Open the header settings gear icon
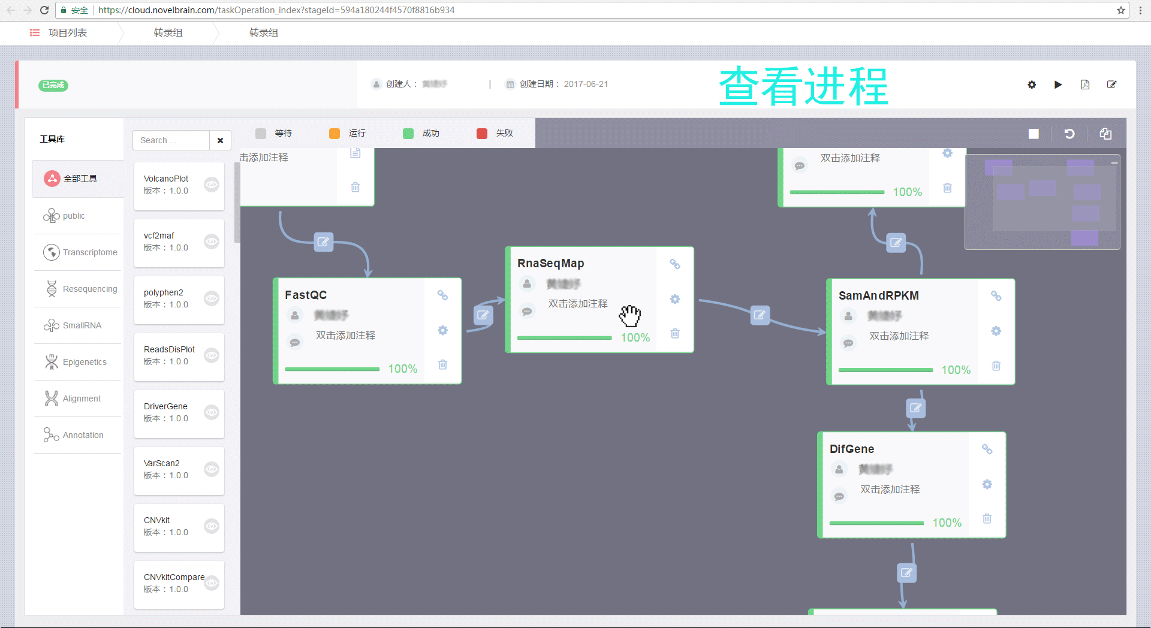Screen dimensions: 1151x628 tap(1032, 84)
